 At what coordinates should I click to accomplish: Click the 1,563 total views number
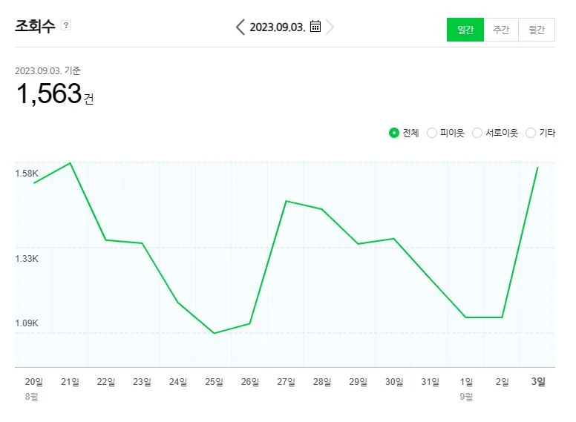pos(48,94)
